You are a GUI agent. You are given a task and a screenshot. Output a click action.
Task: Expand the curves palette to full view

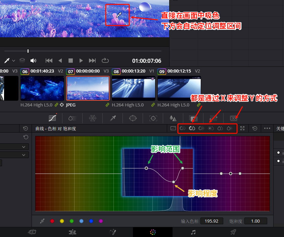[242, 128]
